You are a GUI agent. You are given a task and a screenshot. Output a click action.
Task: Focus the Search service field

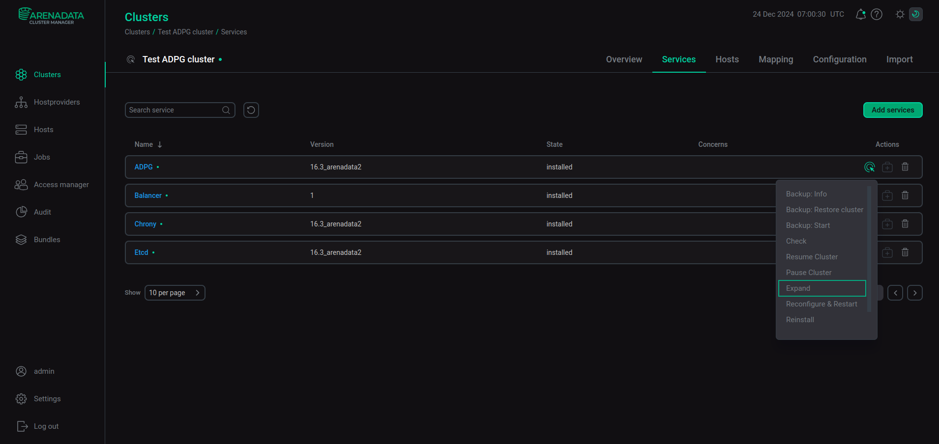[180, 110]
